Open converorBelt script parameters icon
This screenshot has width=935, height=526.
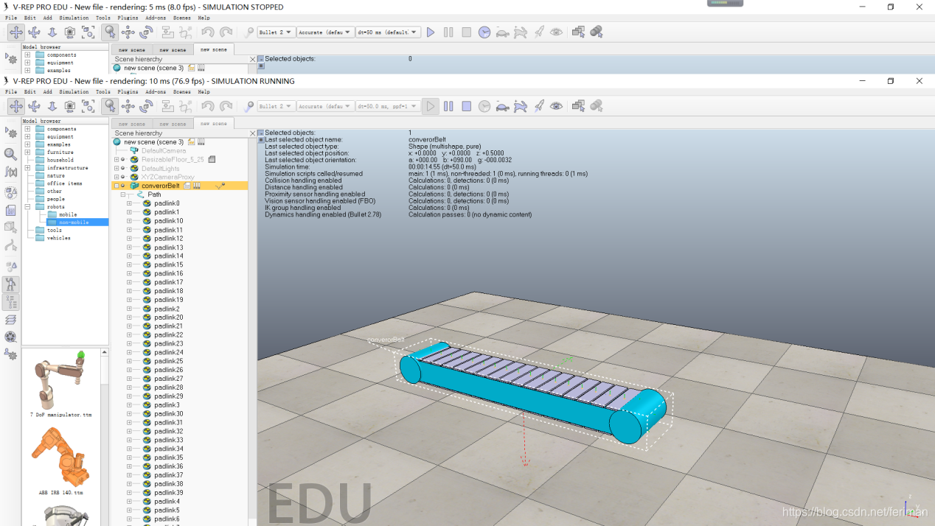click(x=197, y=186)
